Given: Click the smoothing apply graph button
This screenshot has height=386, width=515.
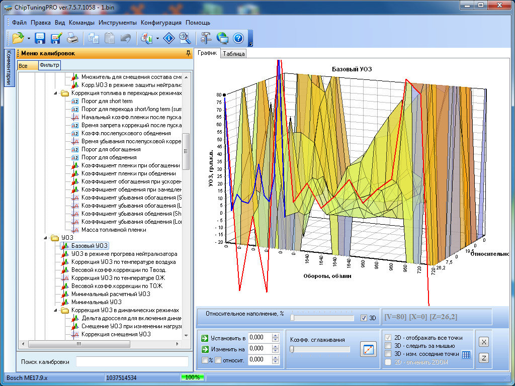Looking at the screenshot, I should point(368,349).
